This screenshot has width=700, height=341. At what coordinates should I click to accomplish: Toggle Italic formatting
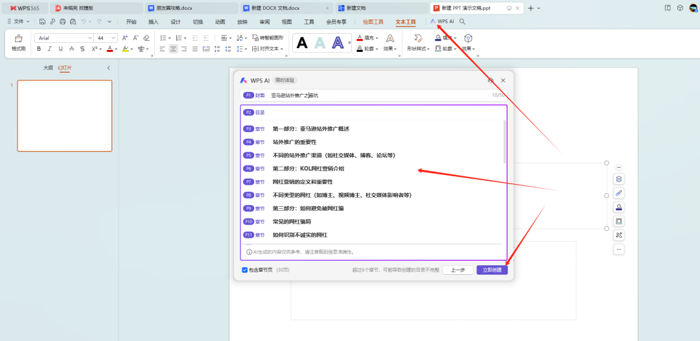point(49,49)
